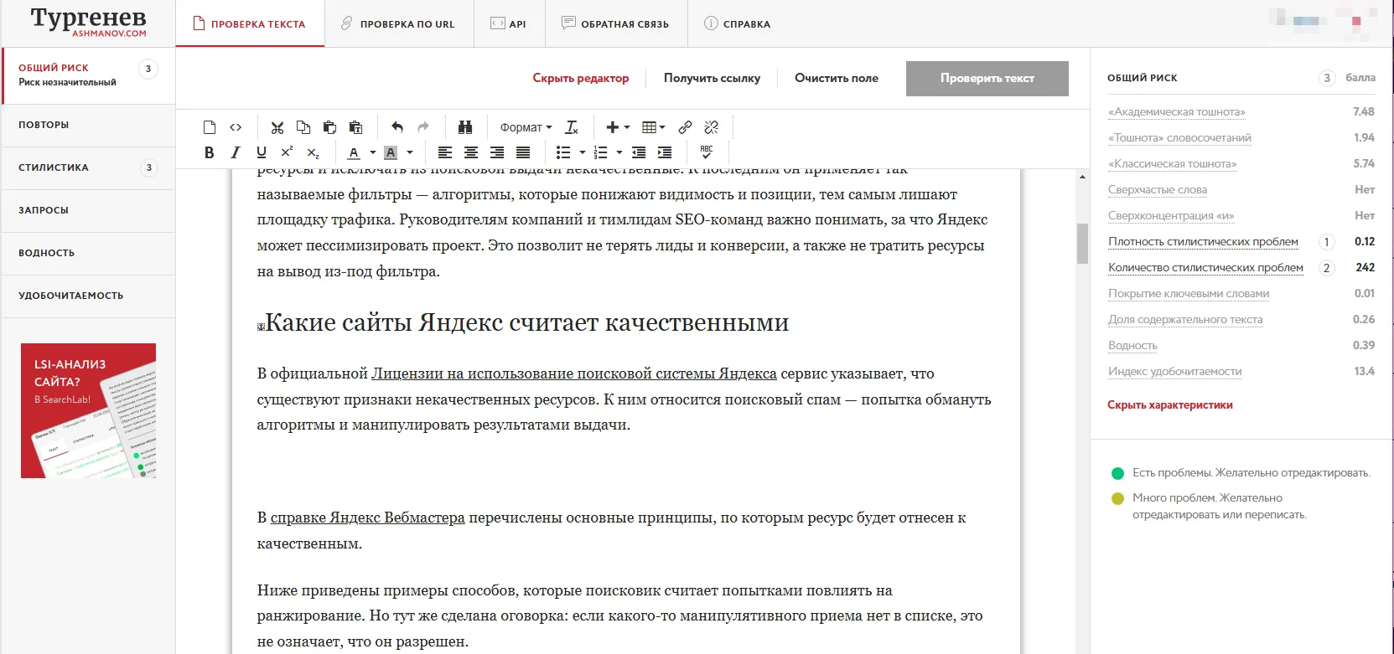Center align the text

471,152
